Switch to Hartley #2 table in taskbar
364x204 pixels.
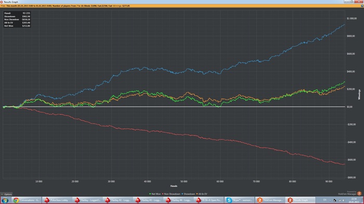coord(118,200)
